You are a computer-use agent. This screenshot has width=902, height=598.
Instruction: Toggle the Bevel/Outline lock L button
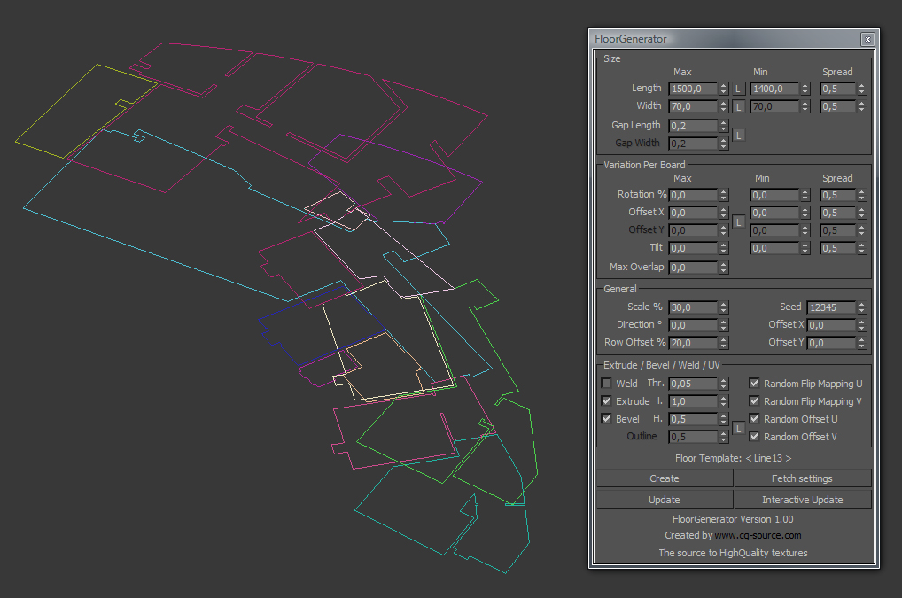tap(739, 429)
